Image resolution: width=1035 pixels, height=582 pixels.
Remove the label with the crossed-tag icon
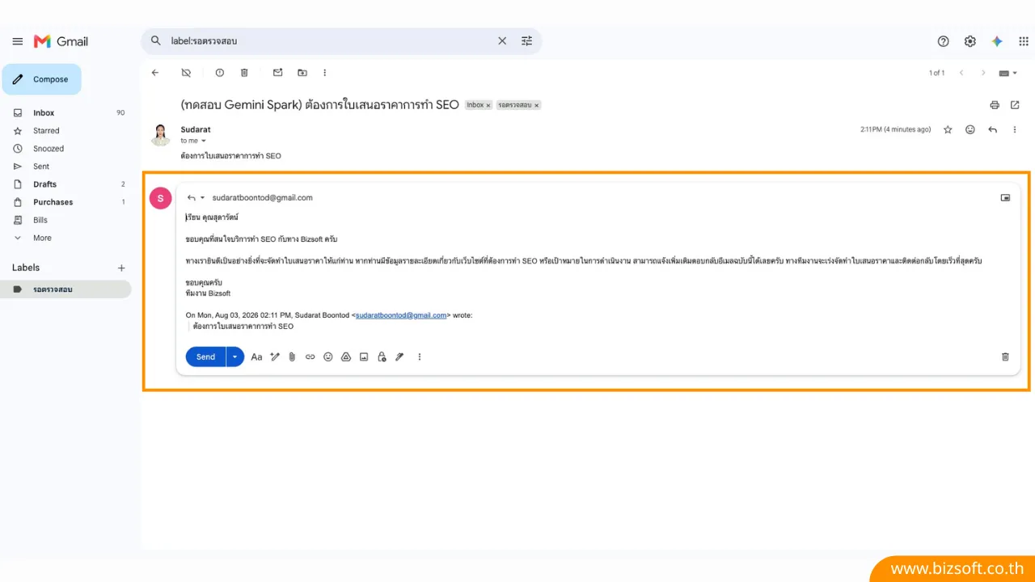click(186, 73)
